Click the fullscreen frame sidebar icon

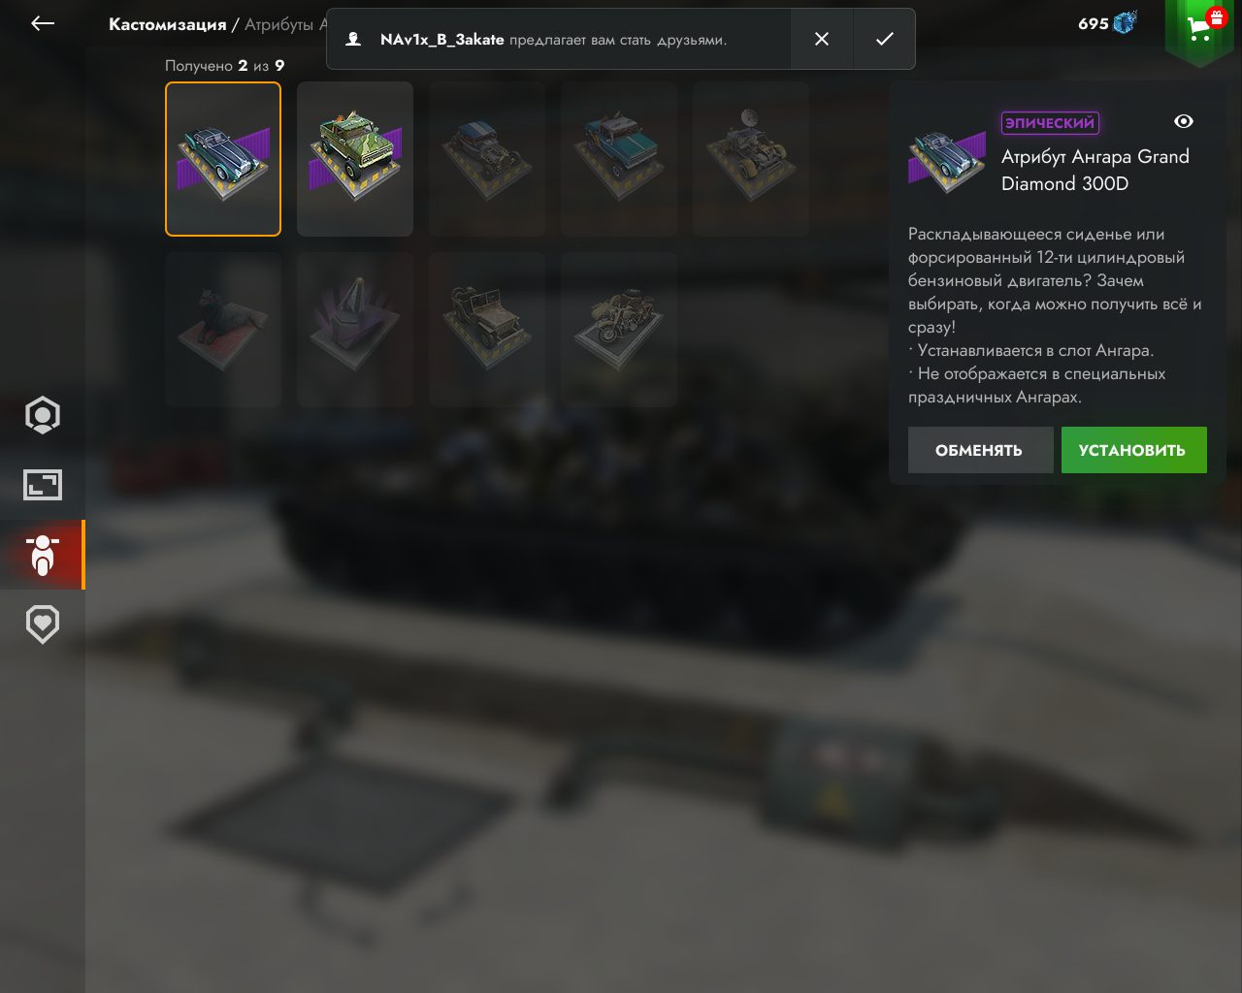[x=43, y=485]
